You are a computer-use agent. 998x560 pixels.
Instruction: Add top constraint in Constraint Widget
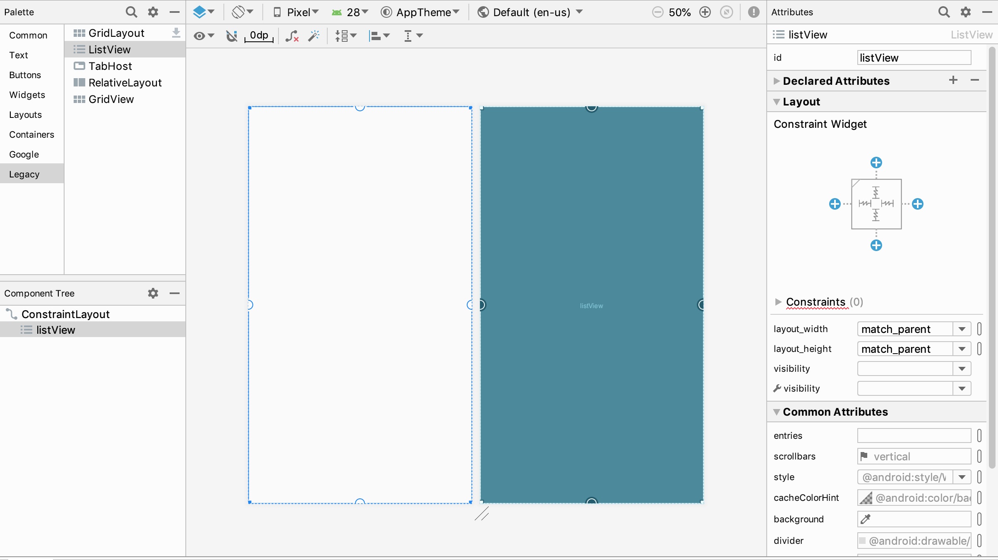coord(876,163)
